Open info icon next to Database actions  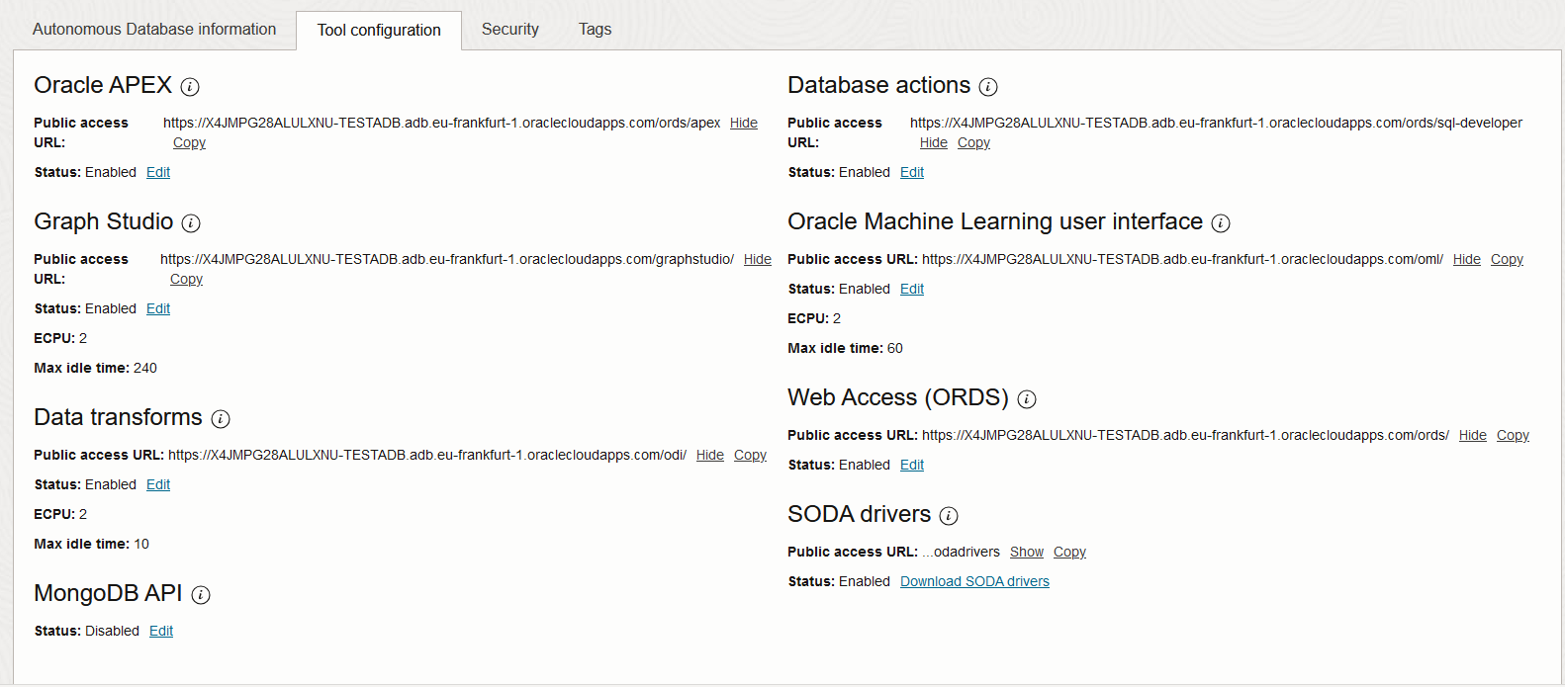[988, 87]
